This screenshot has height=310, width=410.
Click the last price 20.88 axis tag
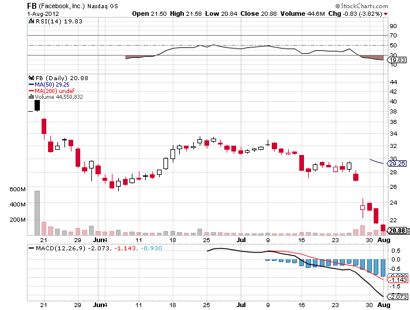397,230
